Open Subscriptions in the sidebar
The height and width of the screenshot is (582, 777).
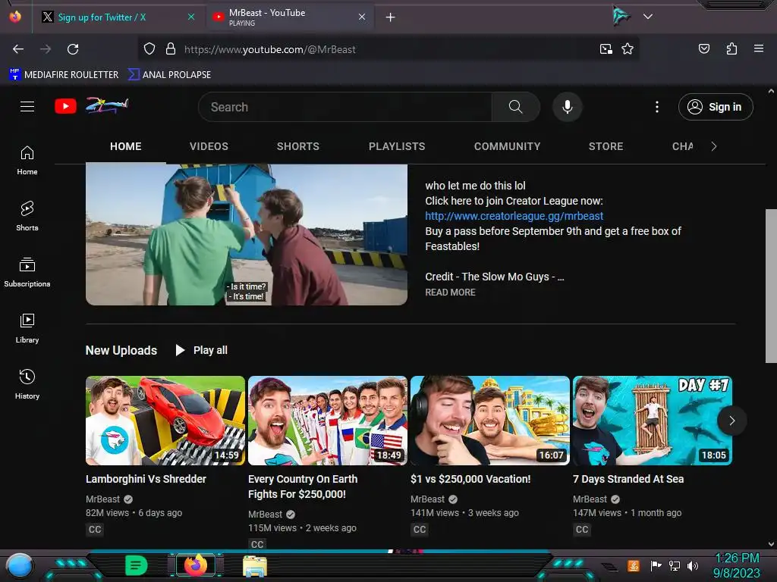pos(27,272)
